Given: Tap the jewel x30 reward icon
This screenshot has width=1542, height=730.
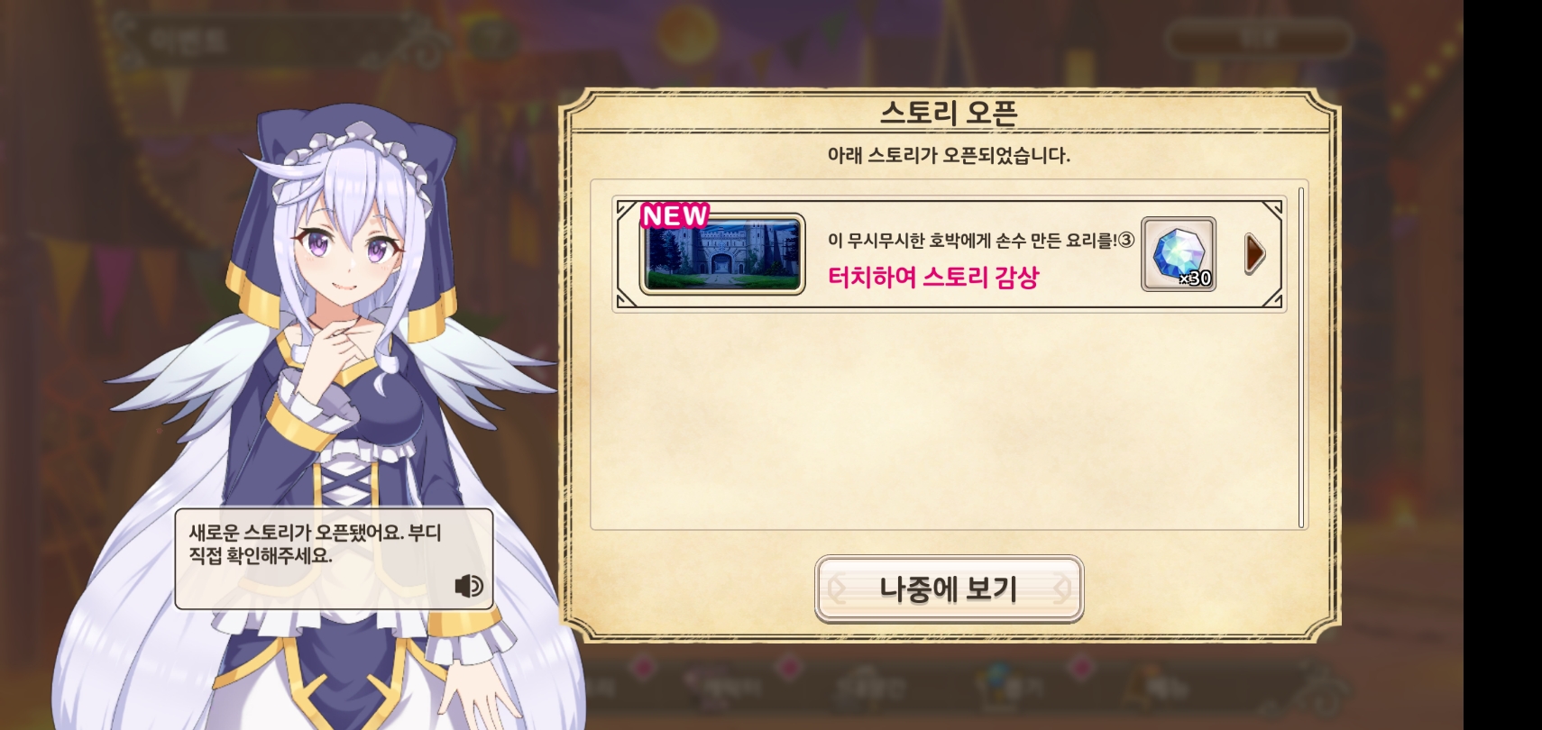Looking at the screenshot, I should (1179, 254).
